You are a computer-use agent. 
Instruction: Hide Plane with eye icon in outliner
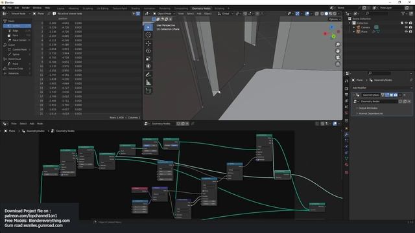[407, 32]
